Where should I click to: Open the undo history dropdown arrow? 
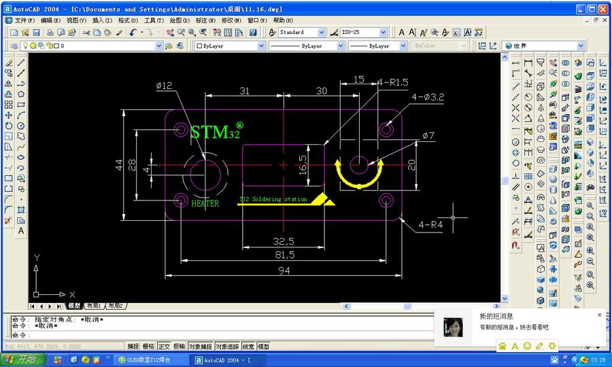141,33
